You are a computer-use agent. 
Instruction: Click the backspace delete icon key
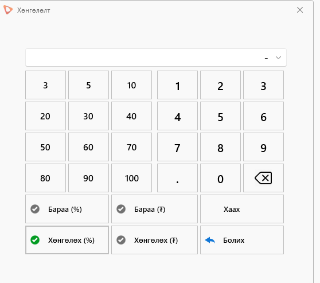pyautogui.click(x=263, y=178)
